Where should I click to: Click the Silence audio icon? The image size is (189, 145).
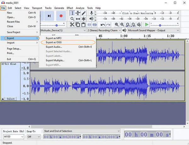94,25
